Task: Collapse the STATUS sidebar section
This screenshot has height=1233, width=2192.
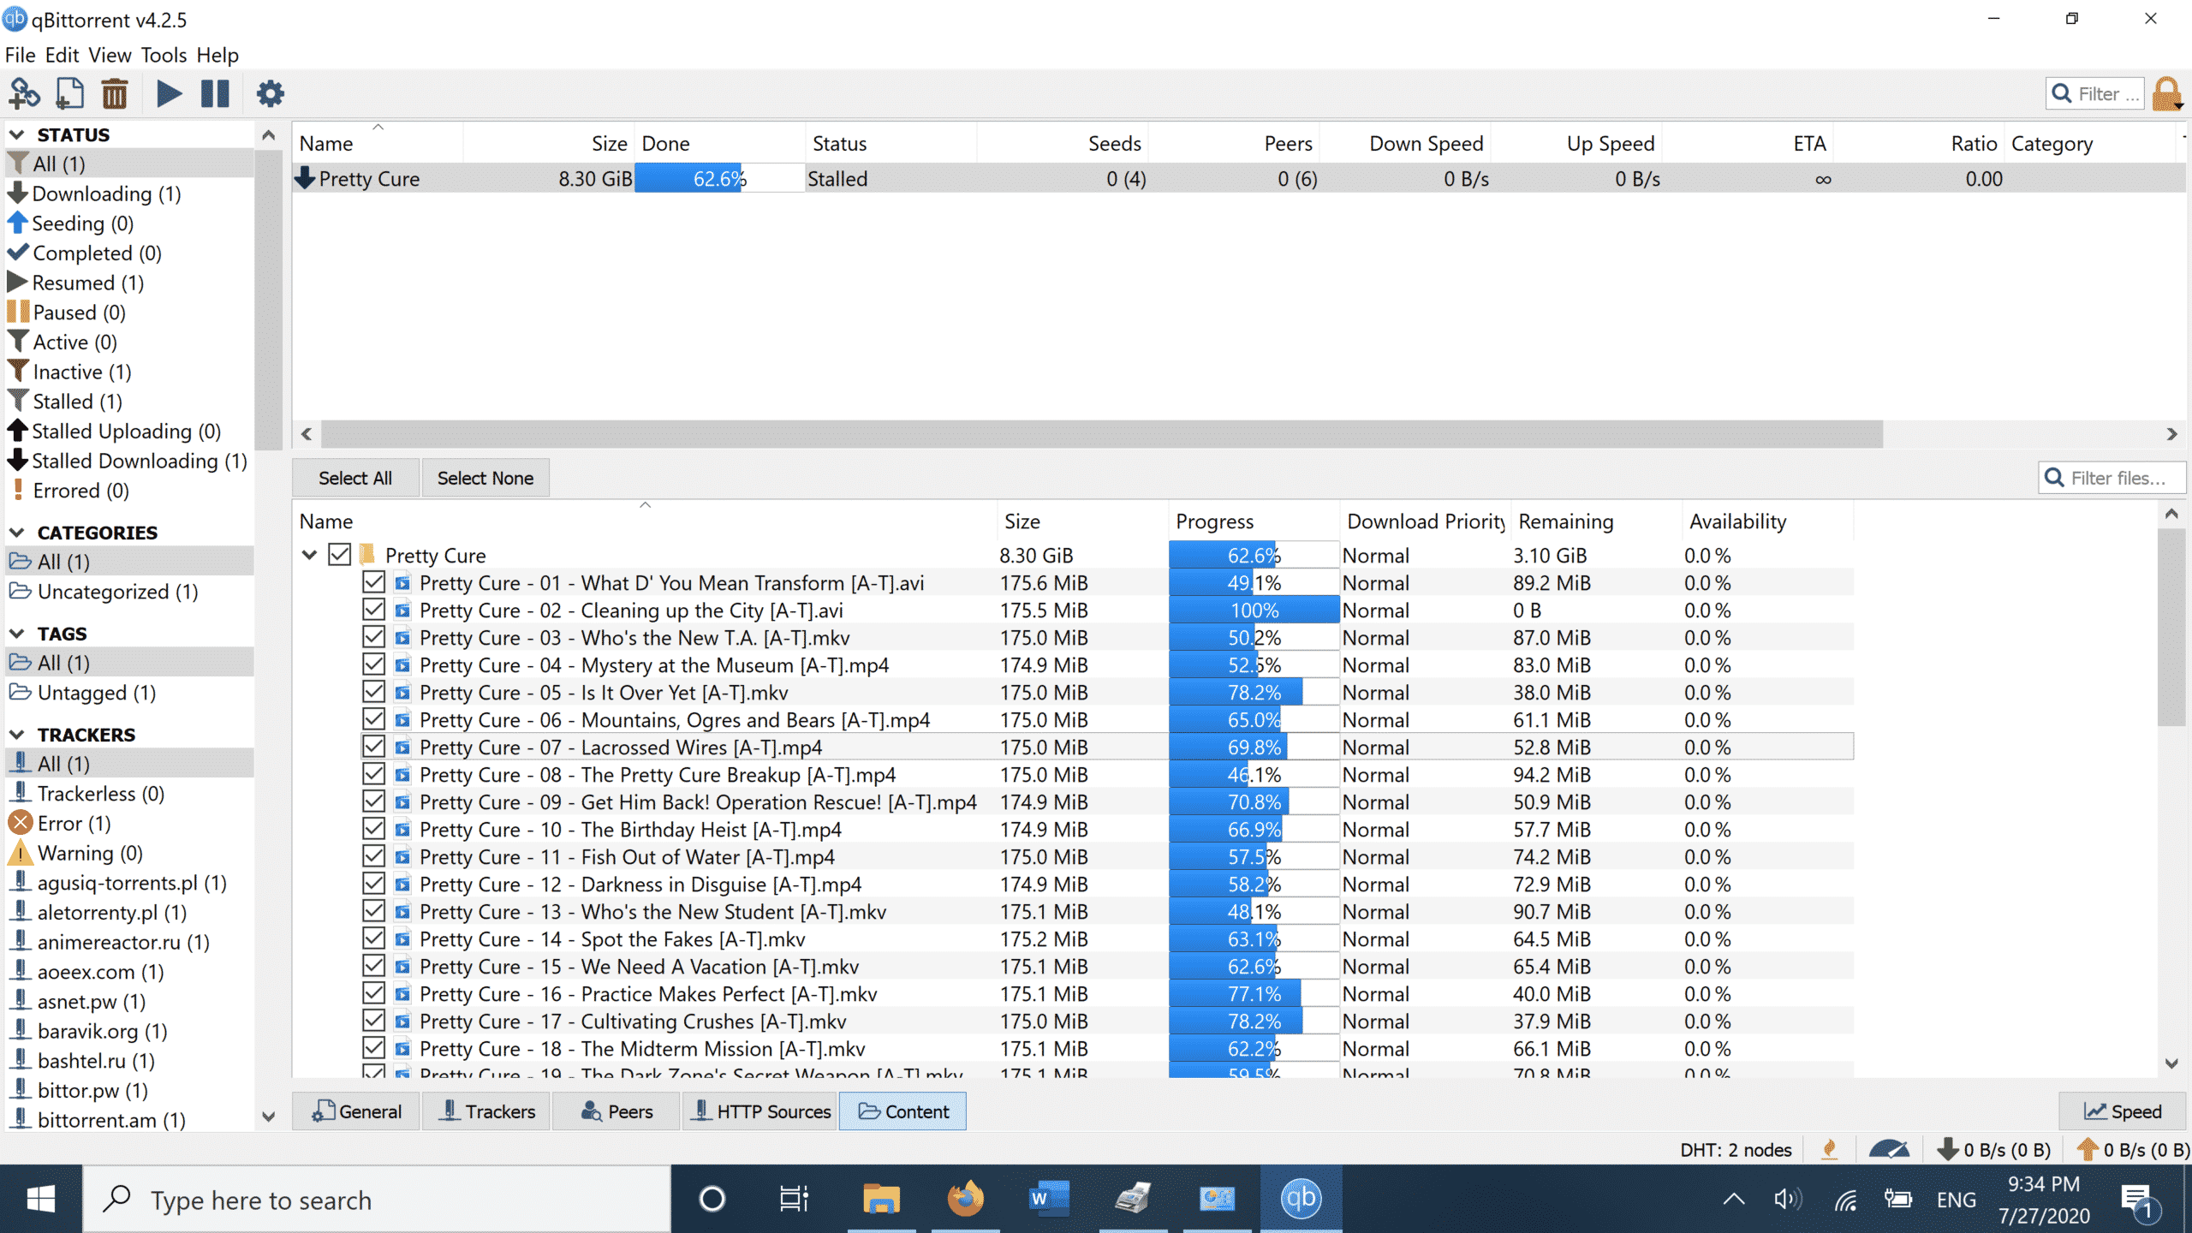Action: (16, 134)
